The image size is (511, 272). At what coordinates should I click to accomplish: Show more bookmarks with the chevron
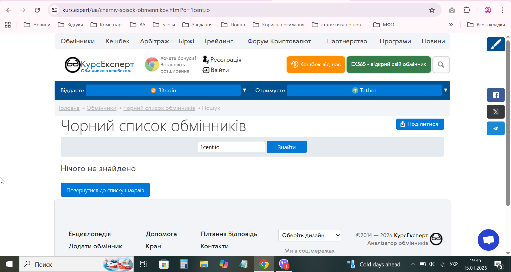click(x=451, y=25)
